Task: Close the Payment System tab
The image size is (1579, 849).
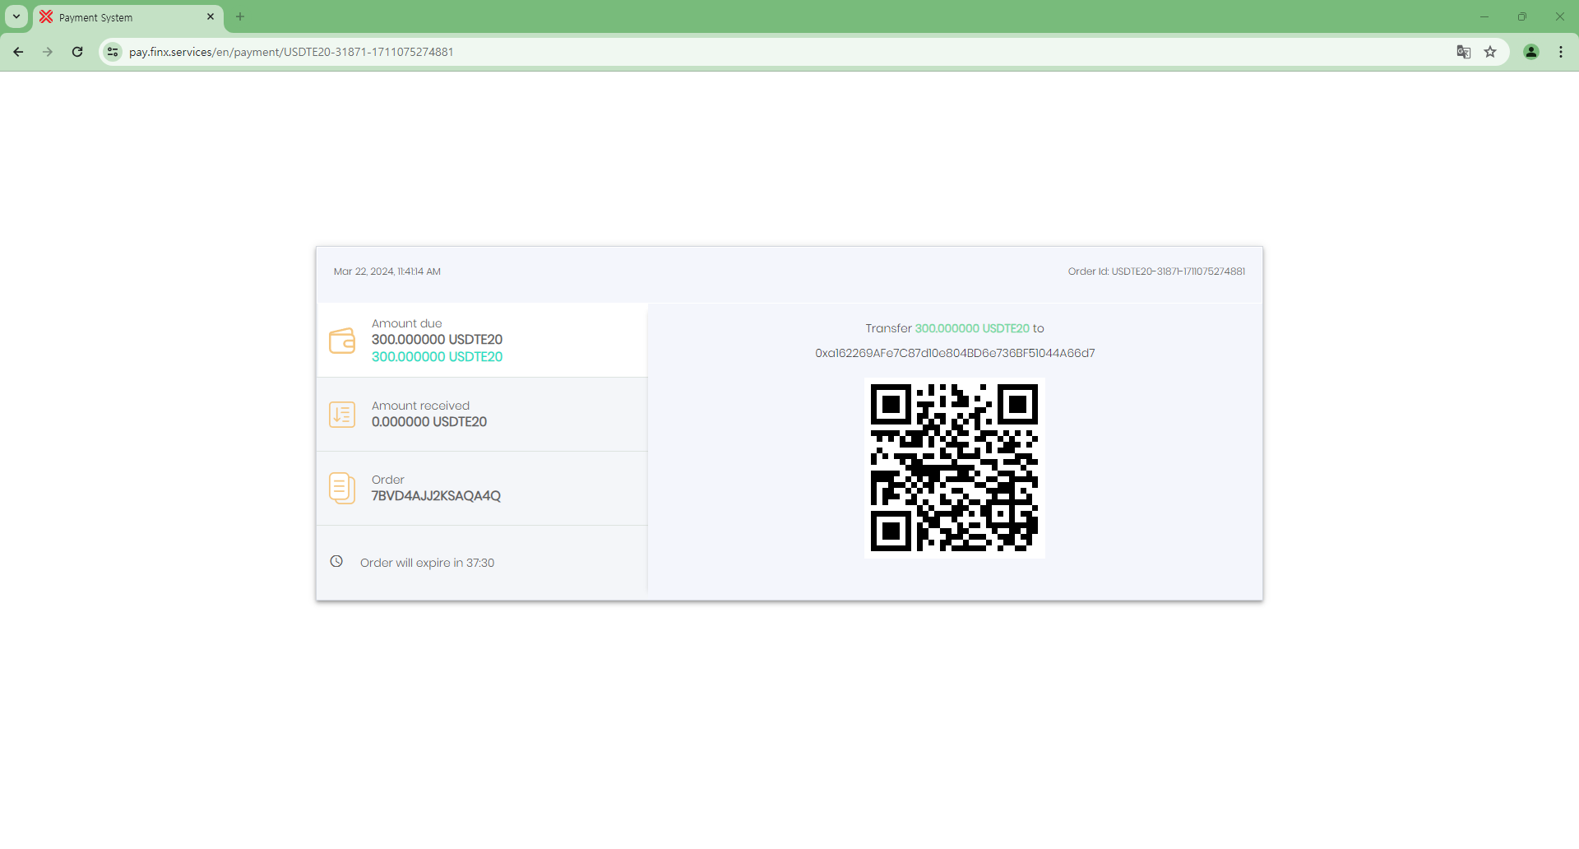Action: point(211,16)
